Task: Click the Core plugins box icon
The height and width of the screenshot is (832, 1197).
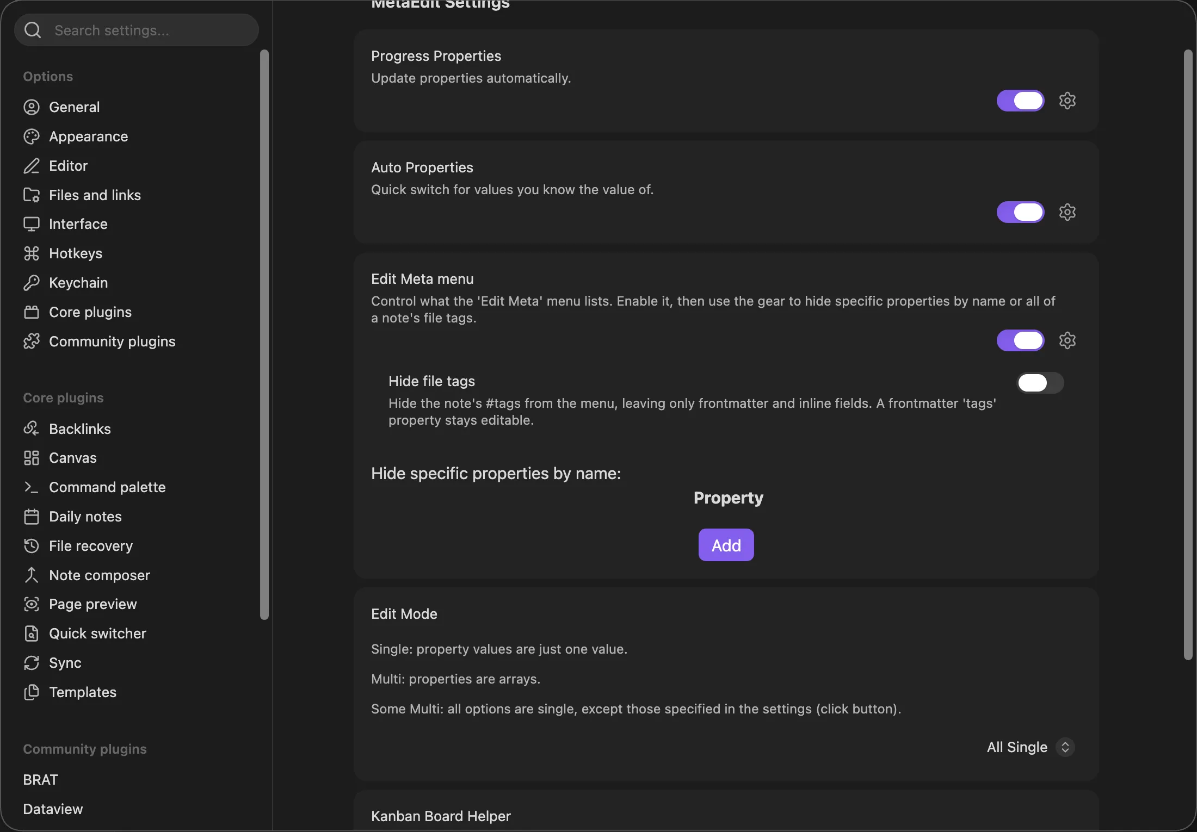Action: pos(32,312)
